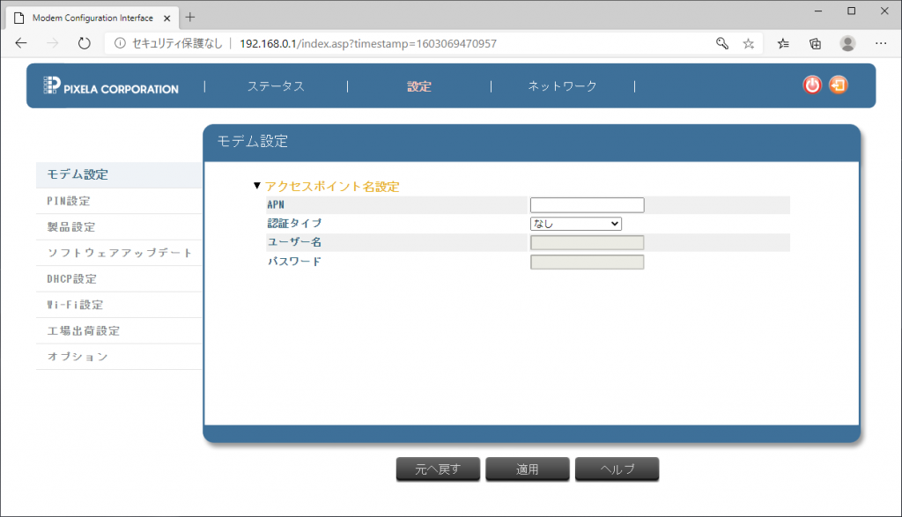The height and width of the screenshot is (517, 902).
Task: Open ソフトウェアアップデート in the sidebar
Action: coord(119,253)
